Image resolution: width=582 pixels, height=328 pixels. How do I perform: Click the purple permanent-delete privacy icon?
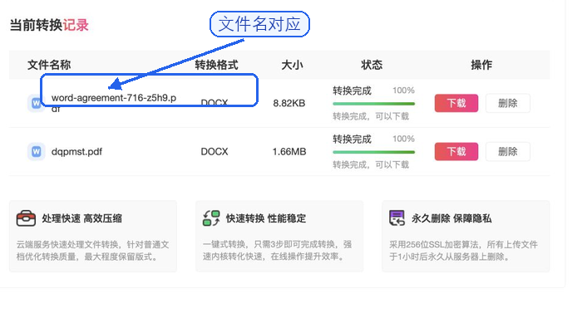coord(397,218)
